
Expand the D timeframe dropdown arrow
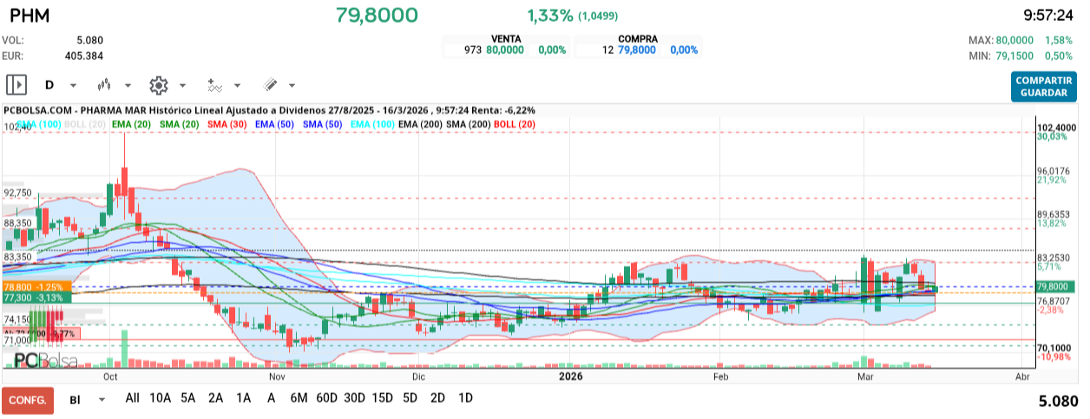pyautogui.click(x=73, y=86)
